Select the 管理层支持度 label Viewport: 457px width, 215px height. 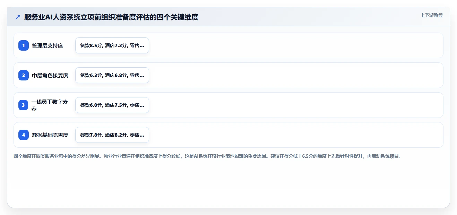tap(48, 45)
